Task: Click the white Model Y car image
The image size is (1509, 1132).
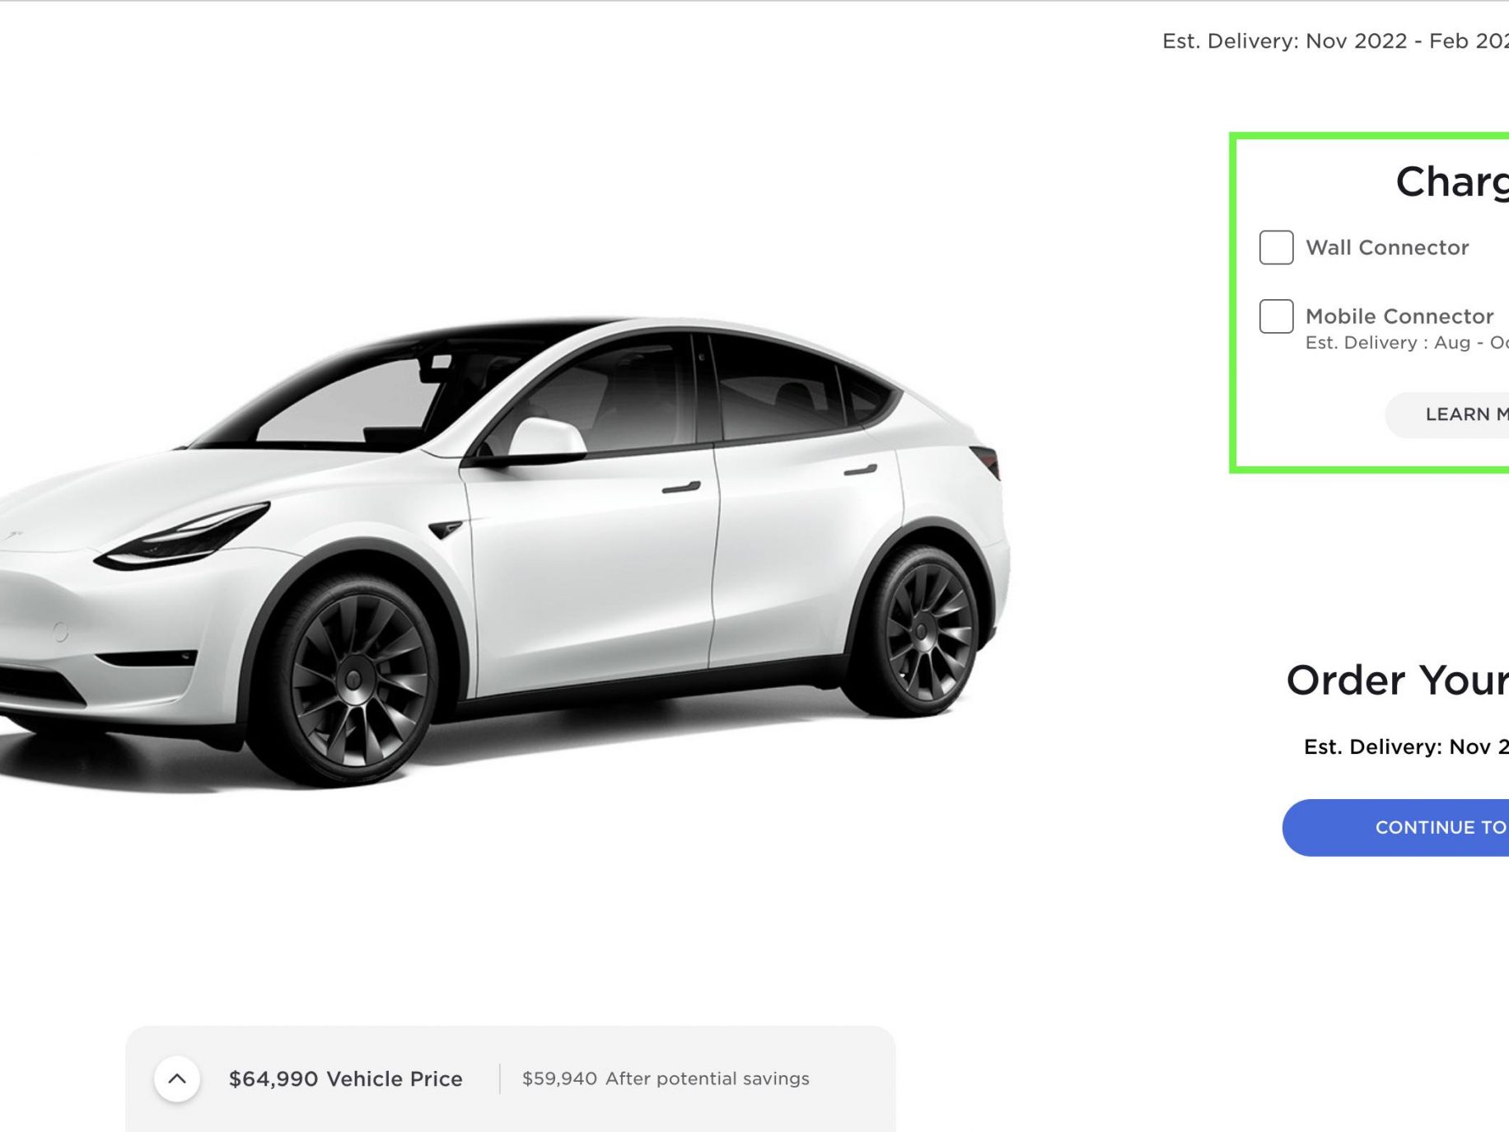Action: coord(502,552)
